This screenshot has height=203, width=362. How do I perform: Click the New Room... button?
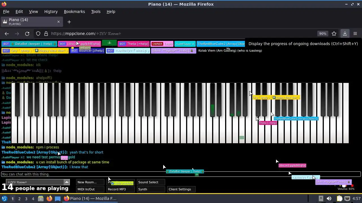pos(90,182)
